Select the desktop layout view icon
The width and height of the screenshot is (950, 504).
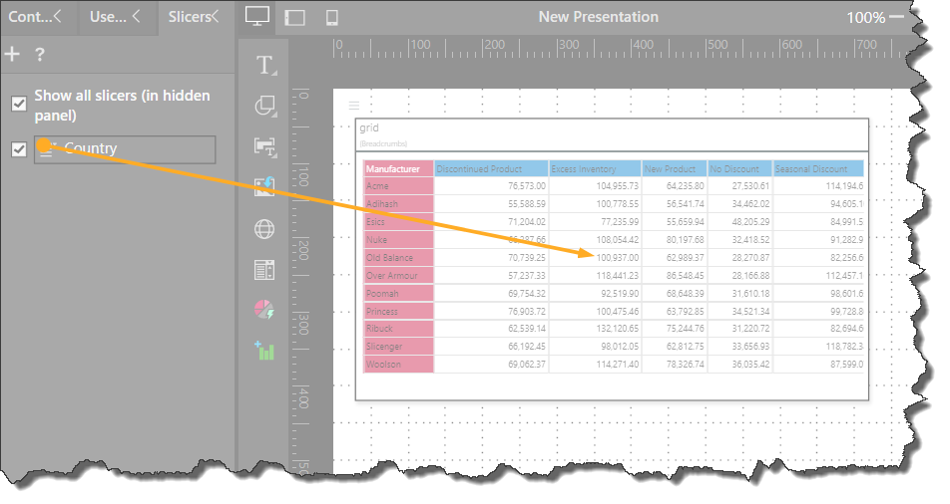point(257,16)
